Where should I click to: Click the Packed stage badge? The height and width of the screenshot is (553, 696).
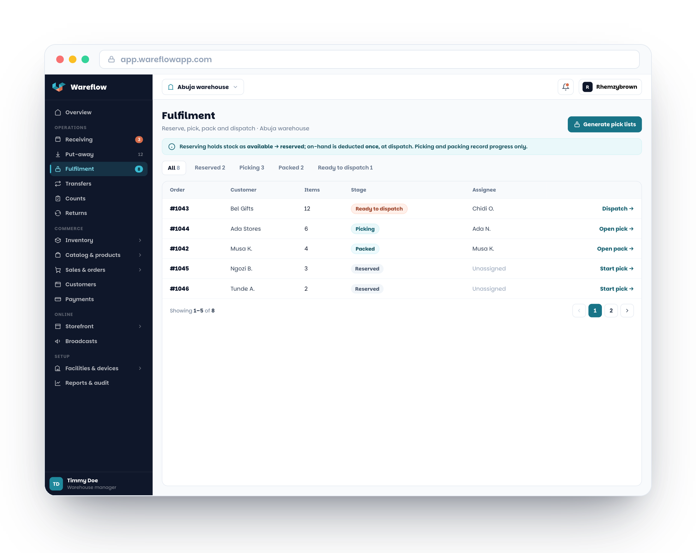365,249
